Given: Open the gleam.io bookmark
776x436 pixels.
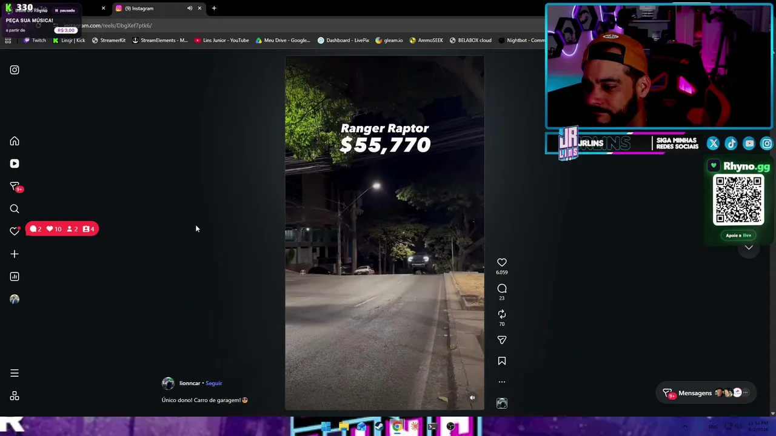Looking at the screenshot, I should [x=389, y=41].
